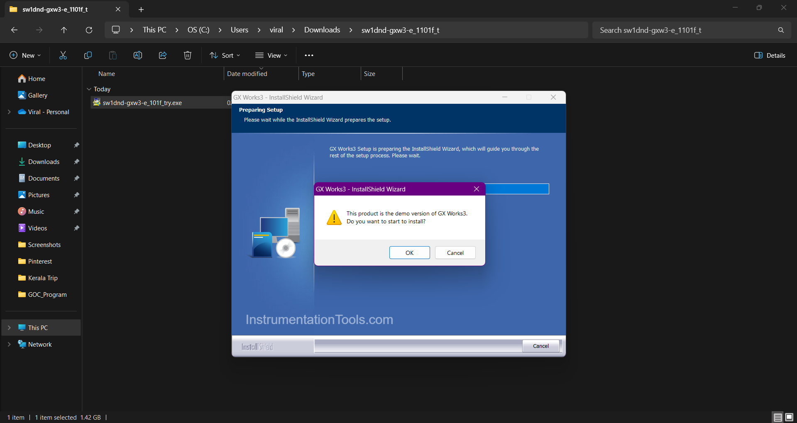Expand chevron after Downloads breadcrumb
This screenshot has height=423, width=797.
pos(351,30)
